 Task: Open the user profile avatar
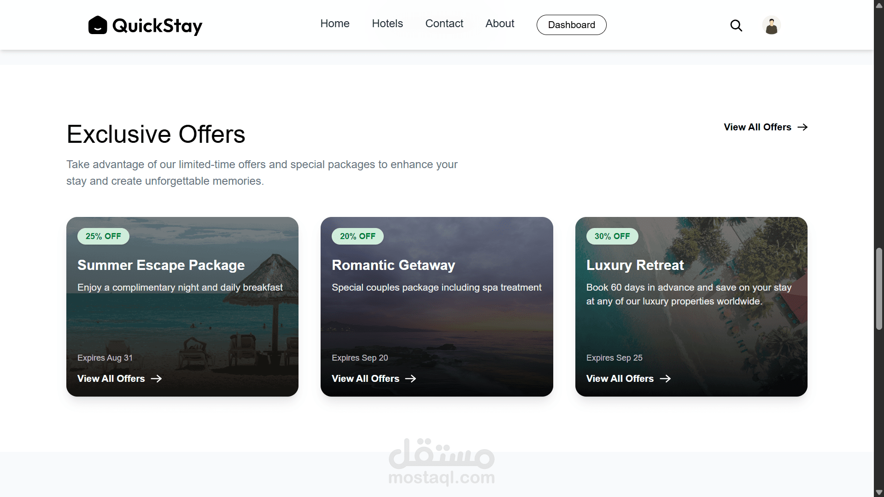coord(771,25)
